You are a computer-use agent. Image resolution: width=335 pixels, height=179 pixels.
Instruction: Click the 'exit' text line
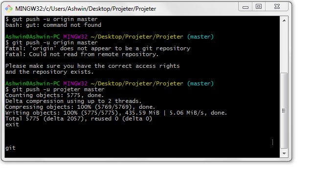(12, 125)
